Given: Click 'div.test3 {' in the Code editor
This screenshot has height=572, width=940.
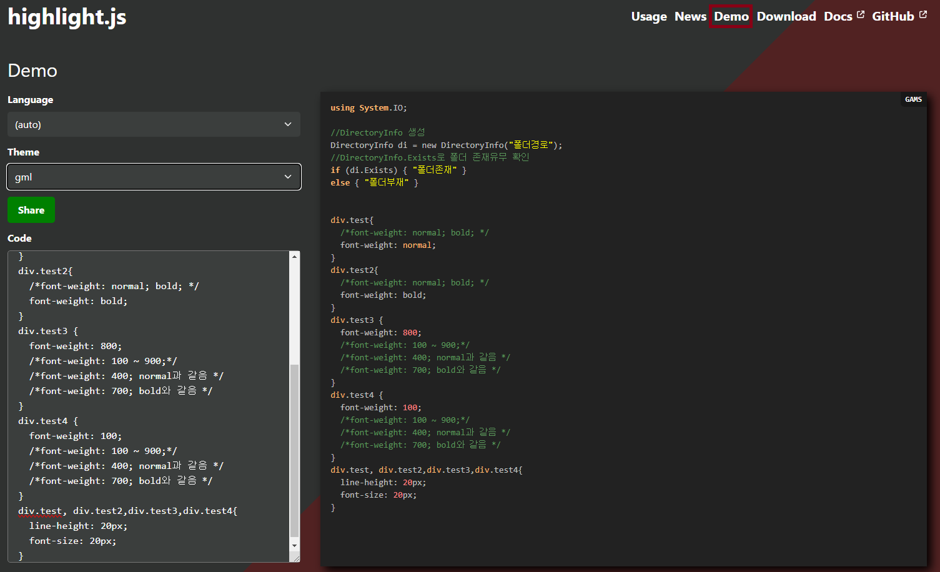Looking at the screenshot, I should click(x=48, y=331).
